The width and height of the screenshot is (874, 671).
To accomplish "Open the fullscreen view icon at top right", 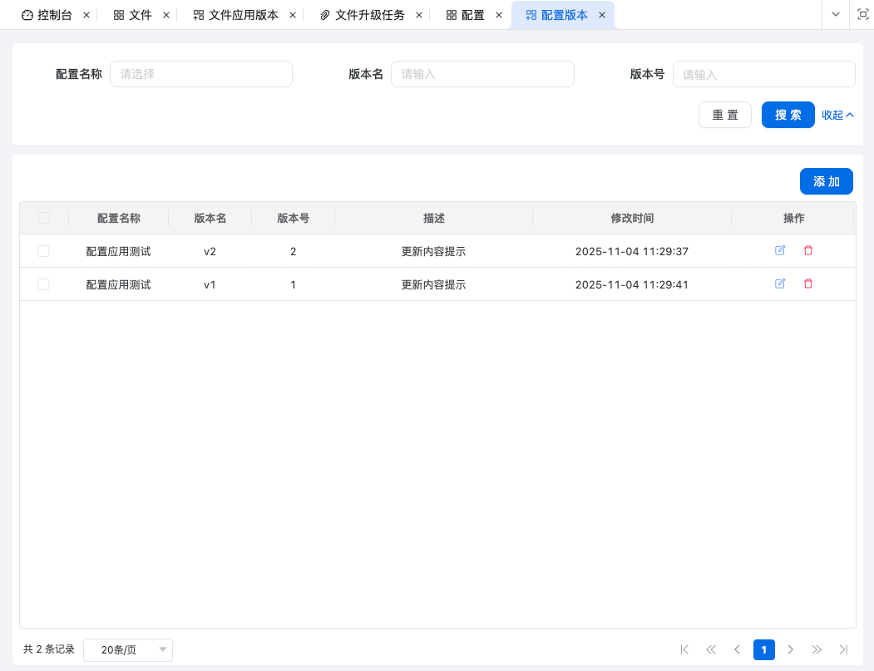I will (x=862, y=14).
